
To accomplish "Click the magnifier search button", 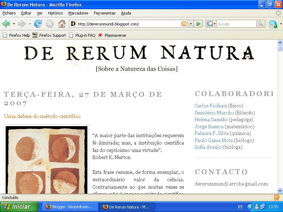I will point(261,24).
